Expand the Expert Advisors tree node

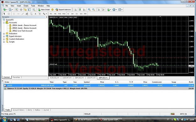click(x=4, y=36)
